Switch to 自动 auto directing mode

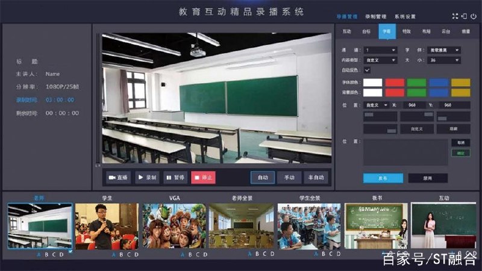[263, 178]
